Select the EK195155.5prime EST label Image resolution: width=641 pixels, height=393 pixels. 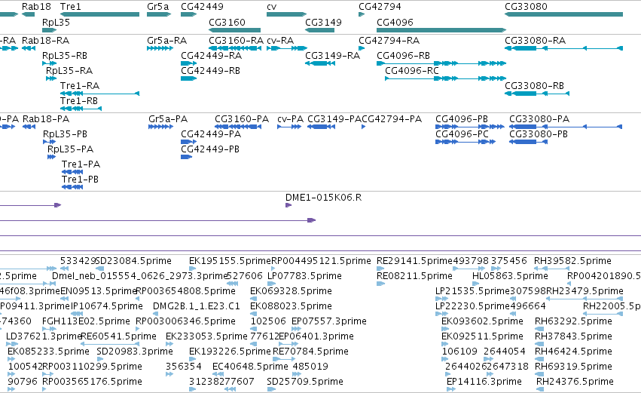point(230,261)
